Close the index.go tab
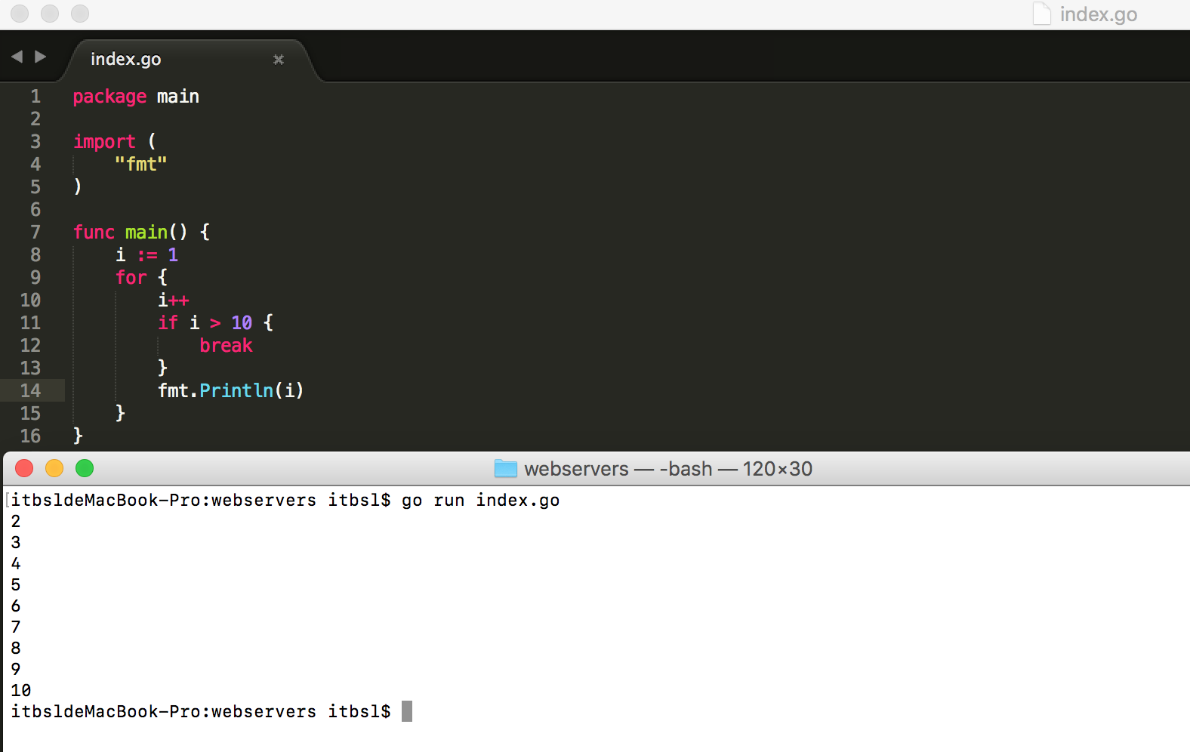The height and width of the screenshot is (752, 1190). click(279, 60)
